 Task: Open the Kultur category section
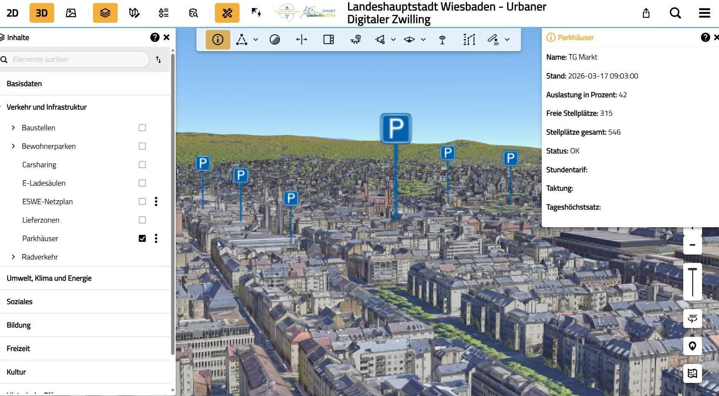(x=16, y=372)
